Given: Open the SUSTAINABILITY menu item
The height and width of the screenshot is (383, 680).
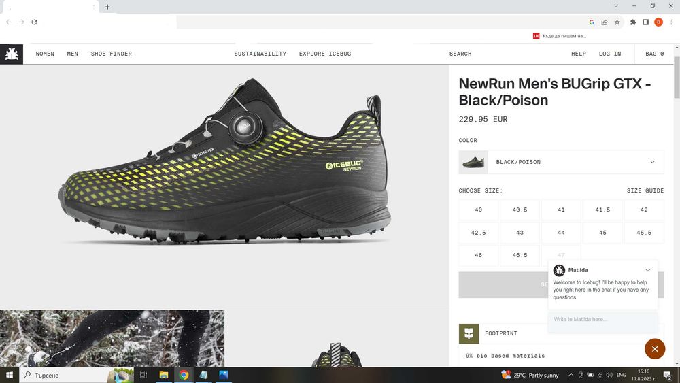Looking at the screenshot, I should coord(260,54).
